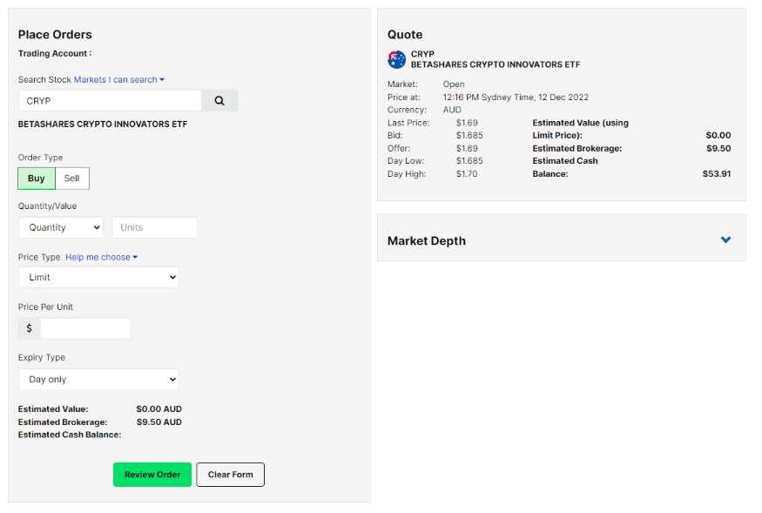This screenshot has height=513, width=762.
Task: Open the Day only expiry dropdown
Action: (x=98, y=379)
